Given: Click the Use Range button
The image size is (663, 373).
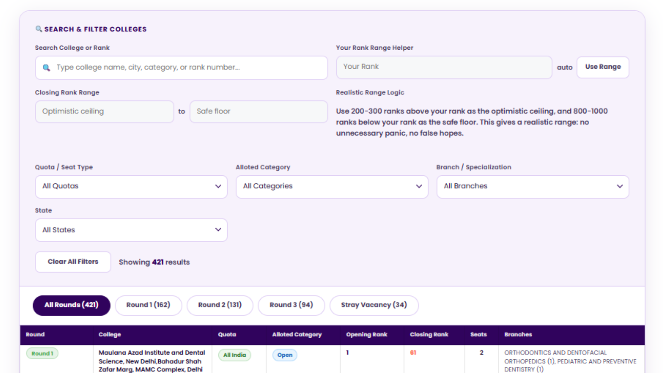Looking at the screenshot, I should pos(603,67).
